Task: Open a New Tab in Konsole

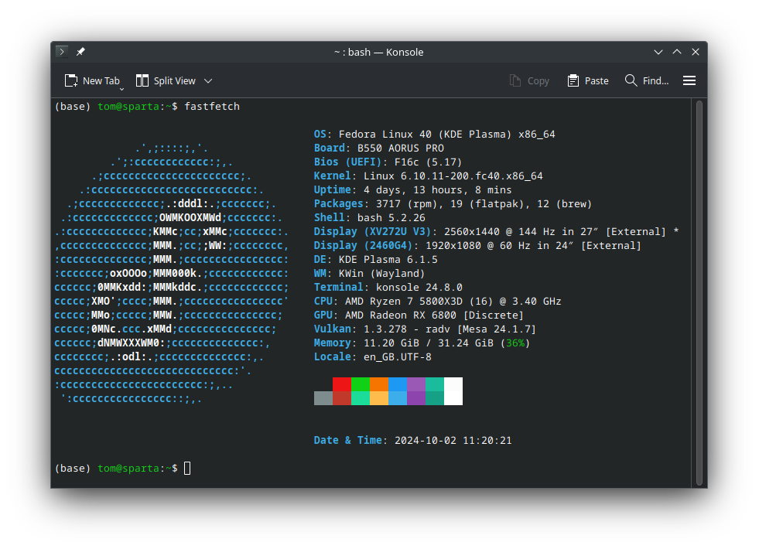Action: [x=92, y=80]
